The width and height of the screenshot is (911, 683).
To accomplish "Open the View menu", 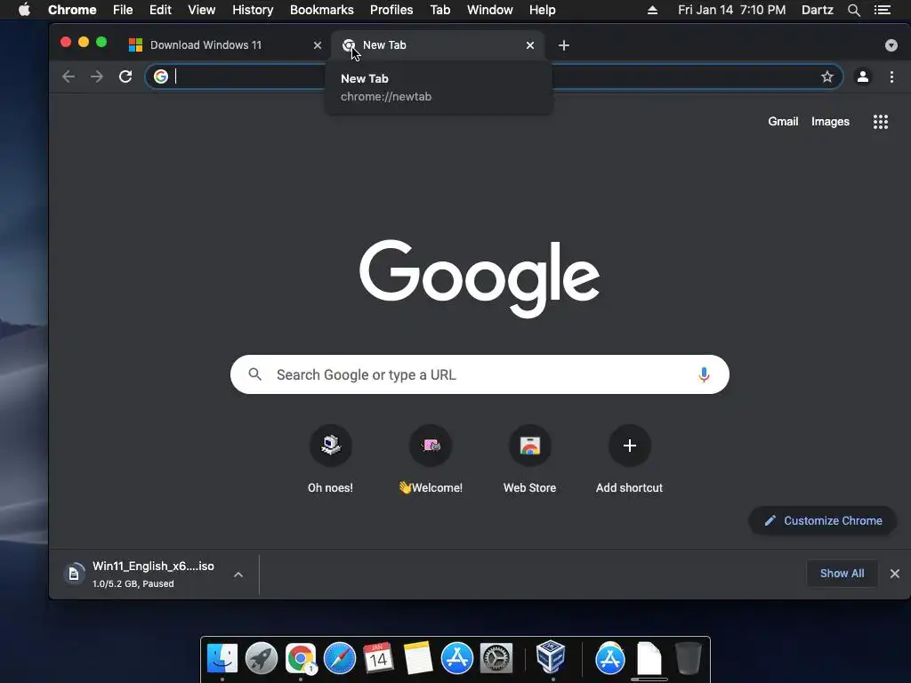I will (x=202, y=10).
